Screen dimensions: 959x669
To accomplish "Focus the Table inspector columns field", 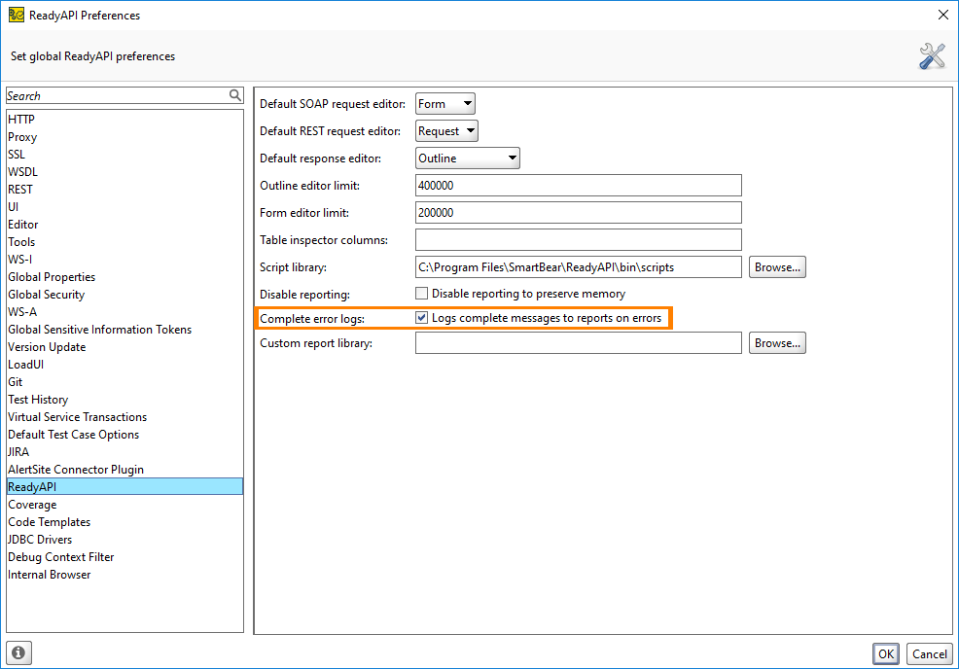I will coord(579,240).
